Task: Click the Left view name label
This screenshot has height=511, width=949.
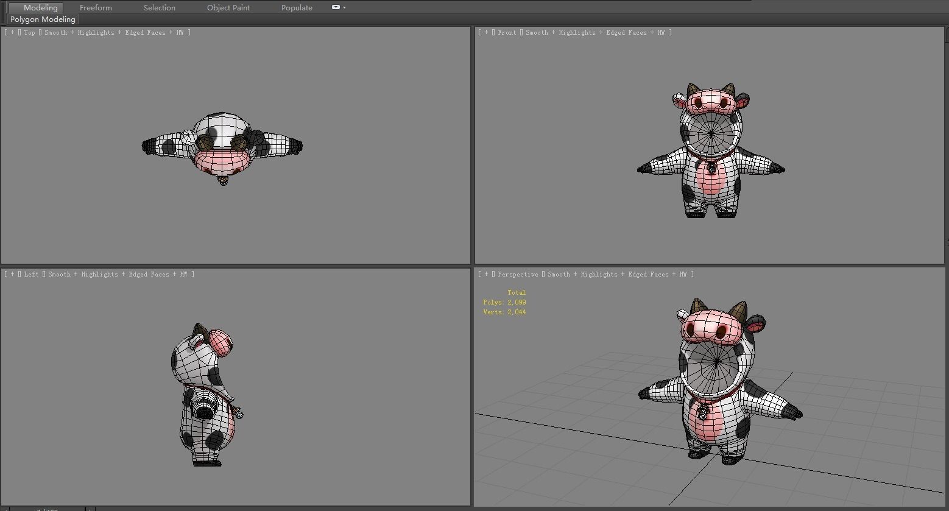Action: coord(31,274)
